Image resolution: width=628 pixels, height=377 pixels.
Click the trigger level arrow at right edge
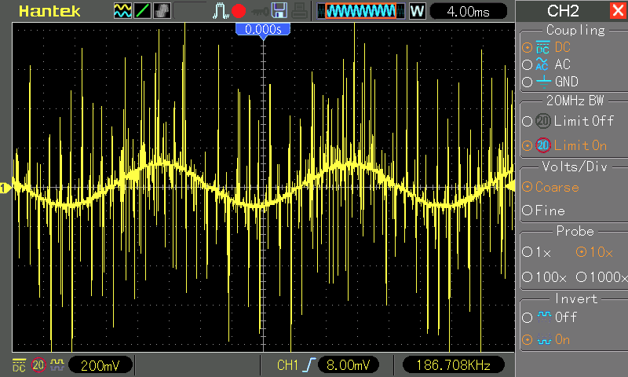click(511, 186)
